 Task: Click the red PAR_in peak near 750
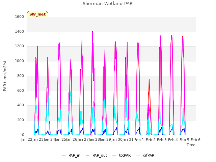149,80
